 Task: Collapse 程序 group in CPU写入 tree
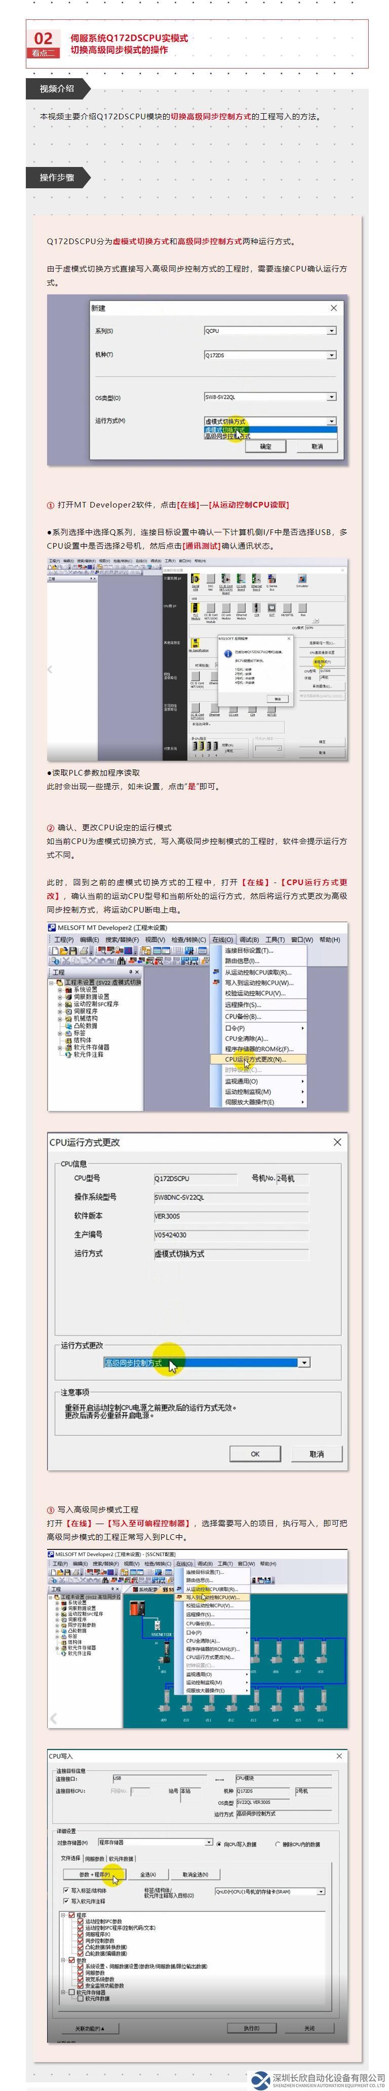click(62, 1916)
